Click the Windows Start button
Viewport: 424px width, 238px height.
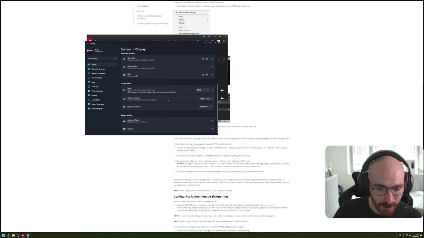pyautogui.click(x=4, y=235)
